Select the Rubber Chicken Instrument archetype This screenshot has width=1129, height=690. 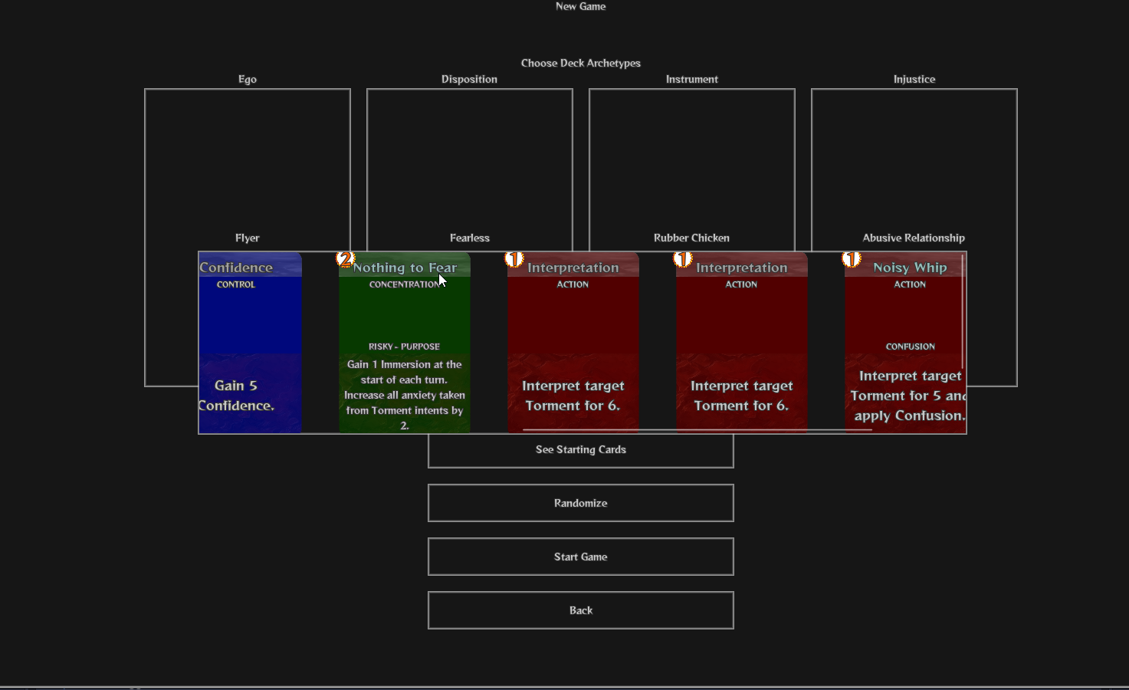(691, 238)
